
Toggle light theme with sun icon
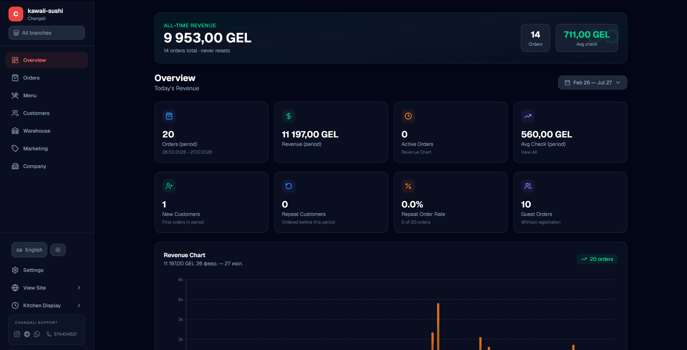[58, 250]
